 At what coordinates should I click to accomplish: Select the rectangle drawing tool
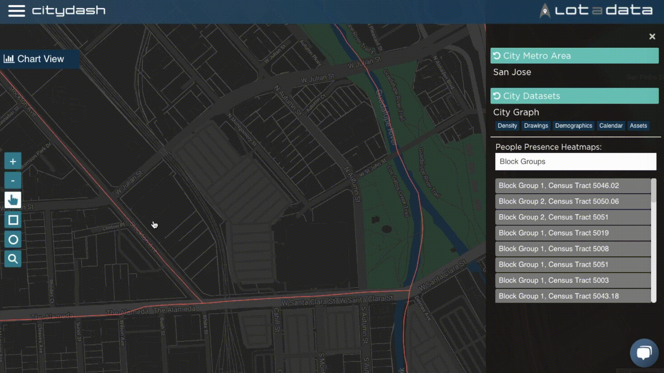tap(13, 220)
